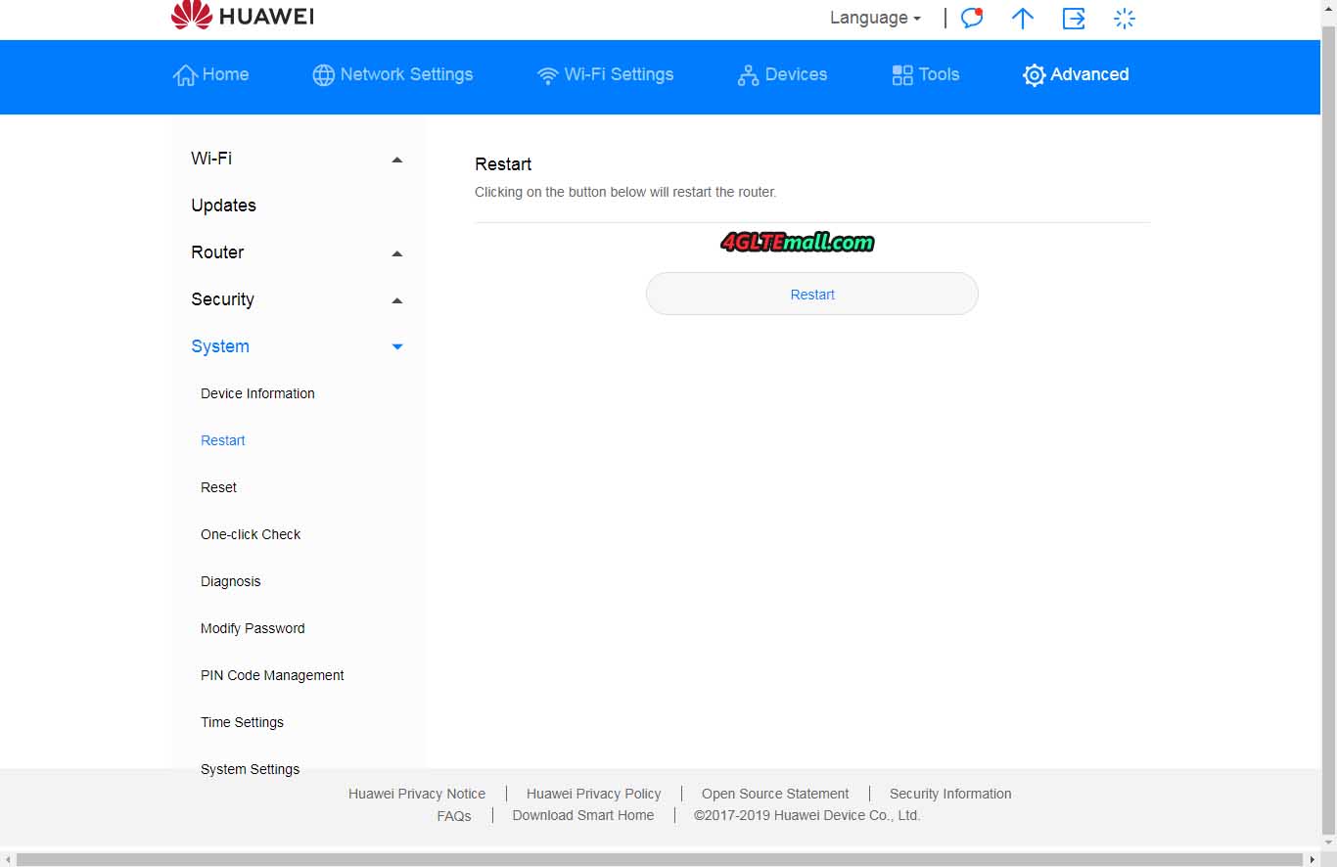Image resolution: width=1337 pixels, height=867 pixels.
Task: Select Modify Password in sidebar
Action: [x=253, y=628]
